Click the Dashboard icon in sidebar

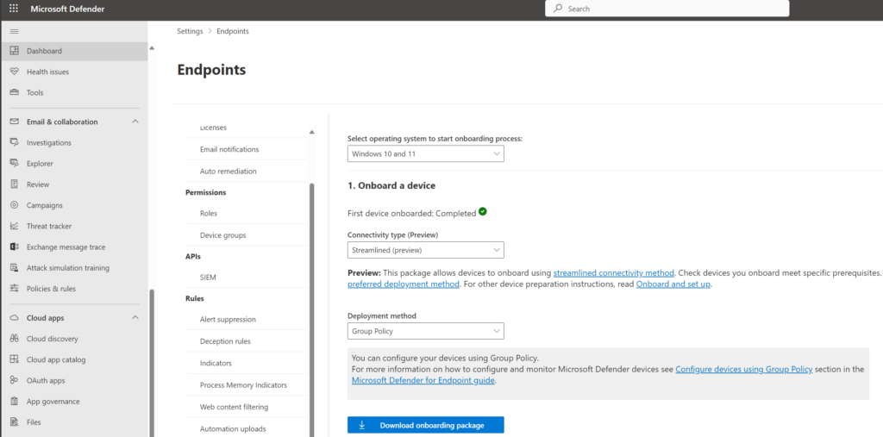tap(15, 51)
